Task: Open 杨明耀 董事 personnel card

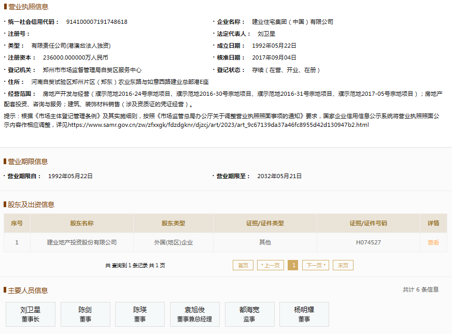Action: click(304, 314)
